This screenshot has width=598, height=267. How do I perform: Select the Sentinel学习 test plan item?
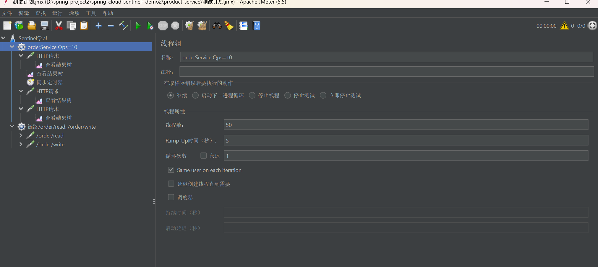(x=33, y=38)
